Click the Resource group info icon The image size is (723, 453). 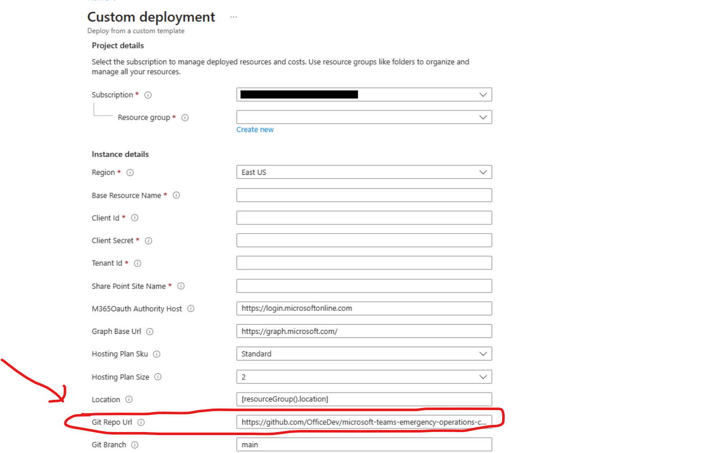185,117
